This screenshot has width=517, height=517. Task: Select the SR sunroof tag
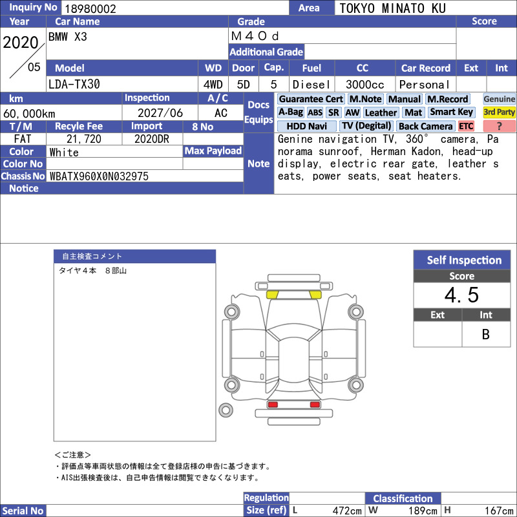(x=333, y=112)
